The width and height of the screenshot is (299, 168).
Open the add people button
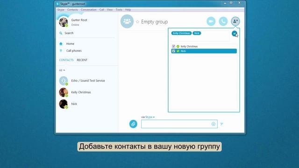point(235,21)
